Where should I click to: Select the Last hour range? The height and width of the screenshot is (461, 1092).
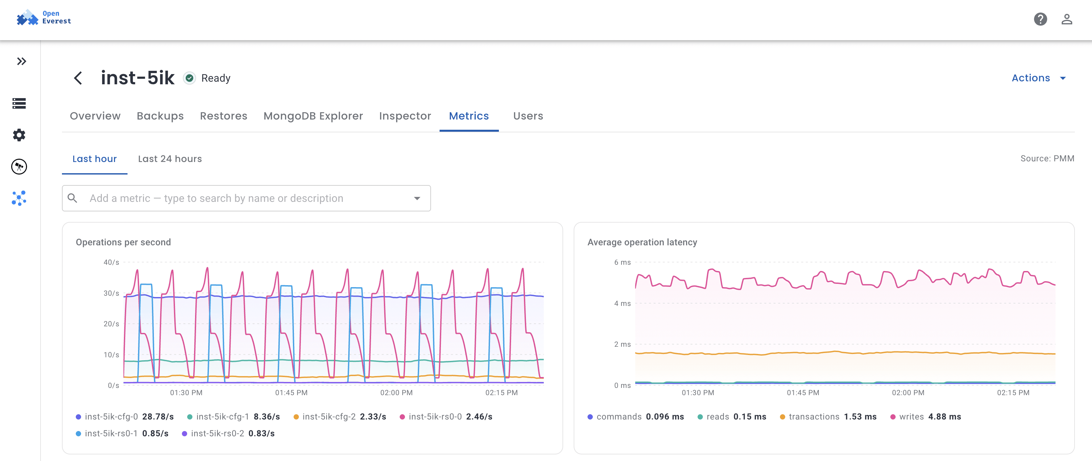pyautogui.click(x=94, y=159)
